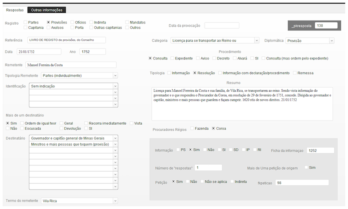Image resolution: width=348 pixels, height=209 pixels.
Task: Tick the Tipologia Informação checkbox
Action: tap(169, 73)
